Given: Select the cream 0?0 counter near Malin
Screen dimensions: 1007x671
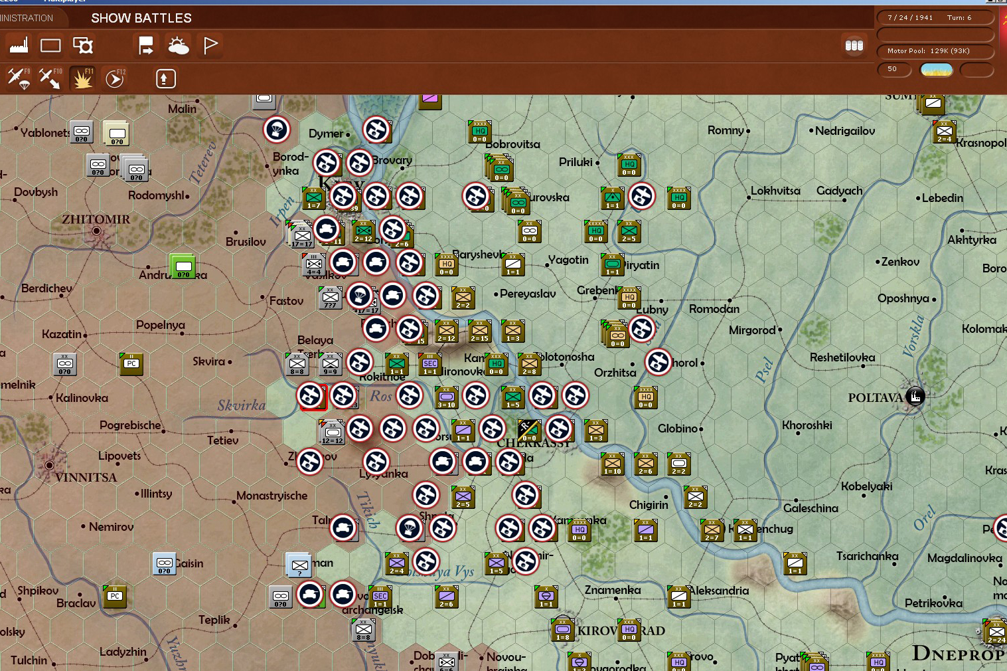Looking at the screenshot, I should [x=116, y=134].
